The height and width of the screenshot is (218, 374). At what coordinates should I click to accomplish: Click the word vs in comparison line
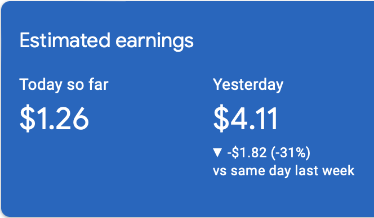pos(220,171)
